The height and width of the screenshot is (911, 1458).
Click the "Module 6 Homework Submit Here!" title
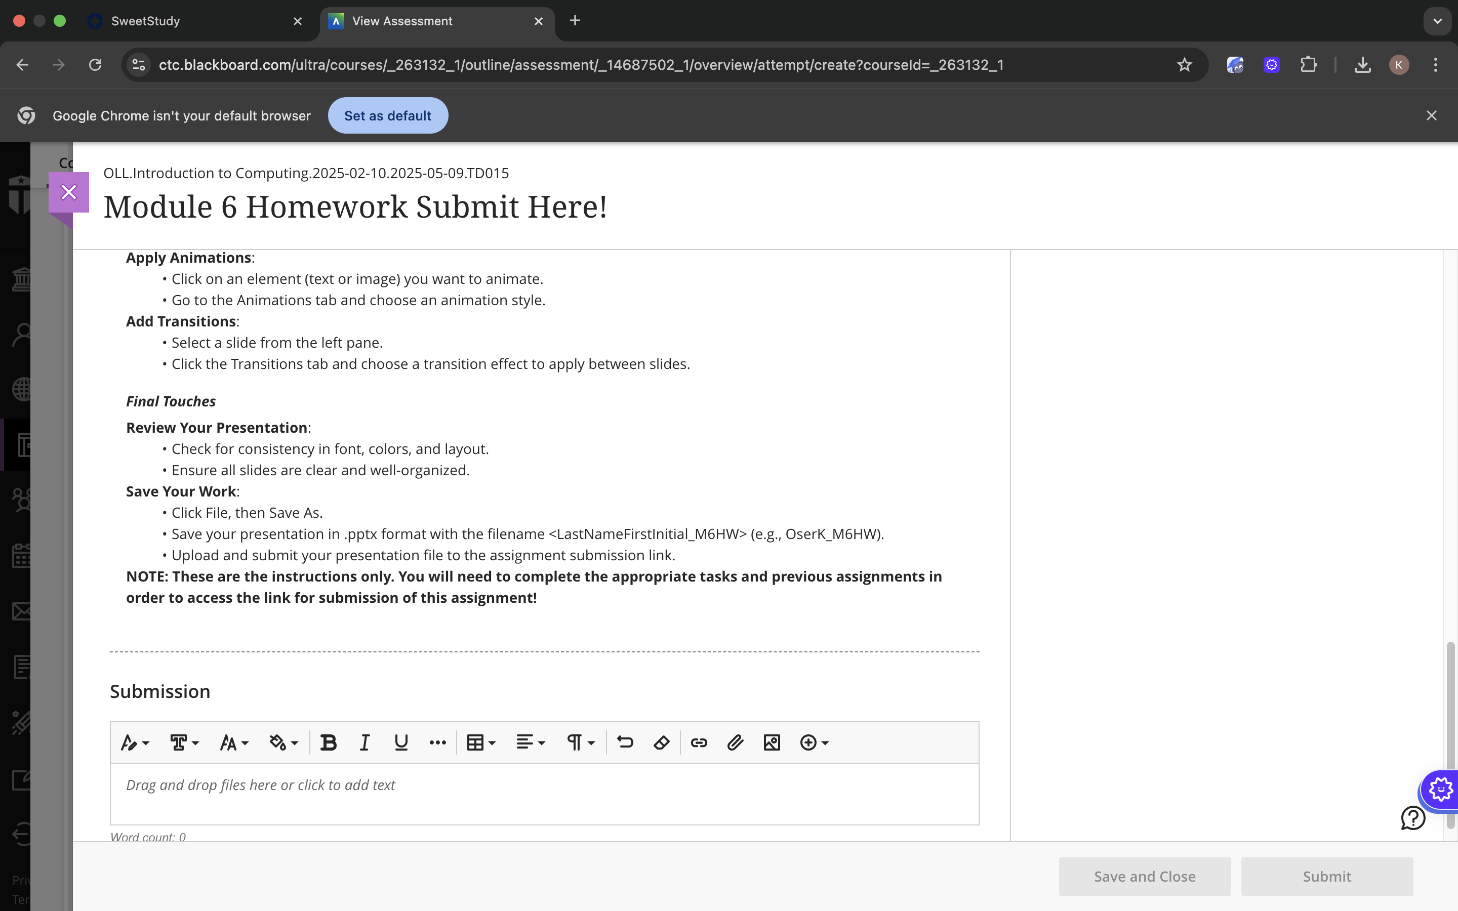point(355,206)
